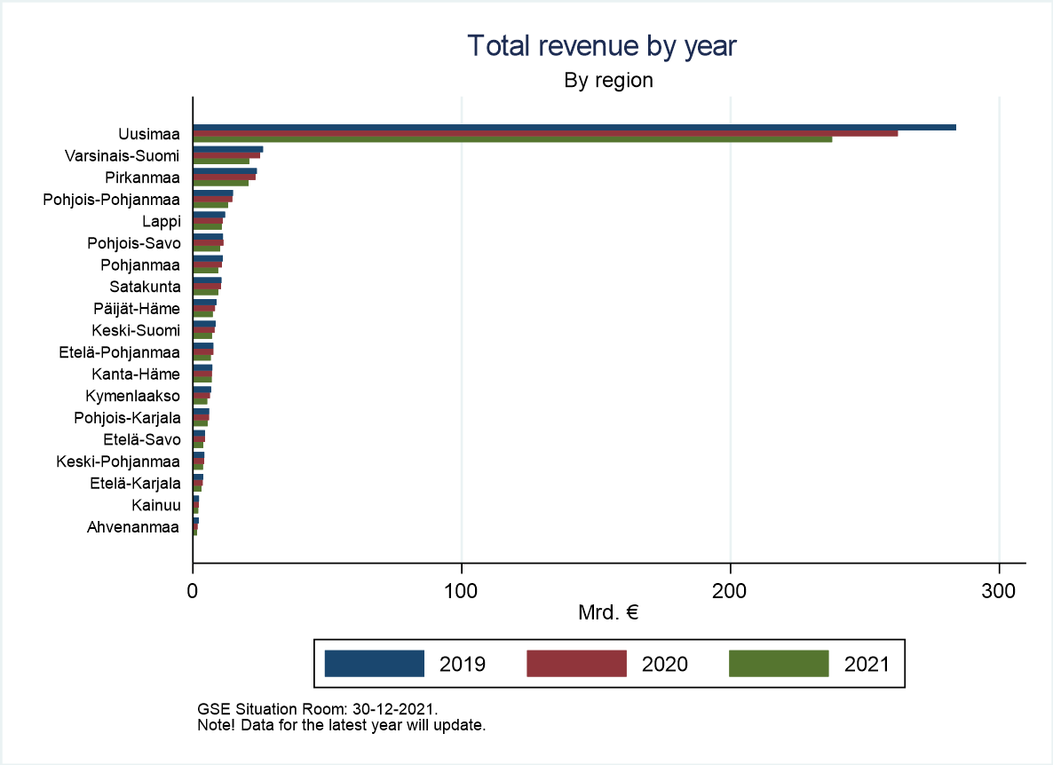Click the Pohjois-Pohjanmaa axis label
The width and height of the screenshot is (1053, 765).
coord(111,200)
